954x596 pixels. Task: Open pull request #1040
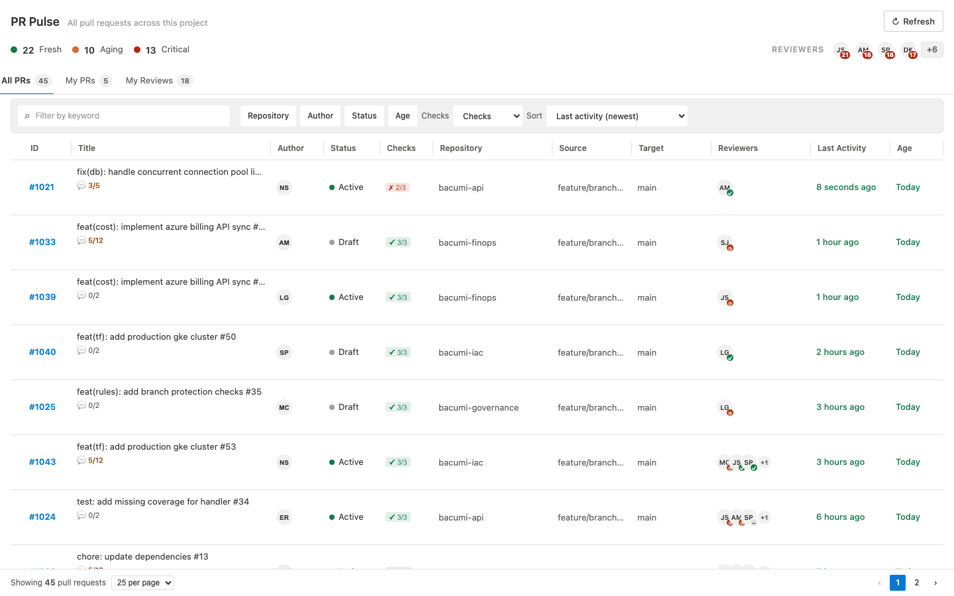point(42,352)
